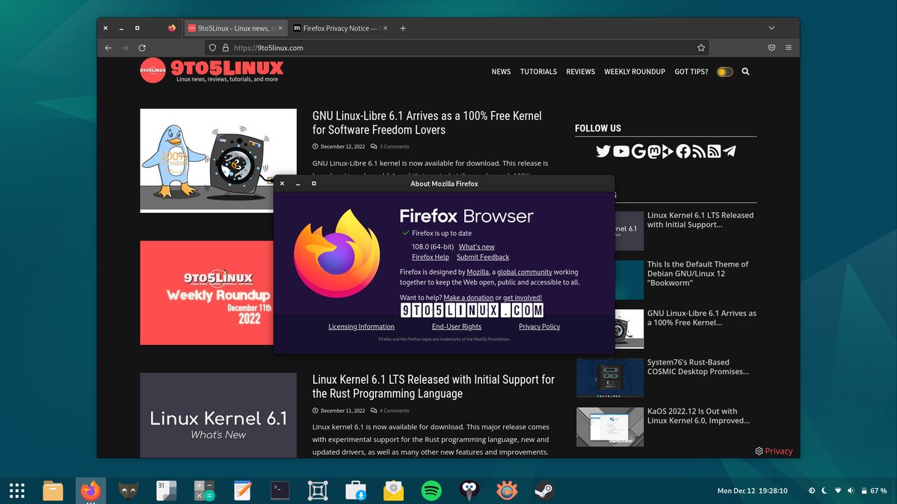The height and width of the screenshot is (504, 897).
Task: Click the site search magnifier icon
Action: click(745, 71)
